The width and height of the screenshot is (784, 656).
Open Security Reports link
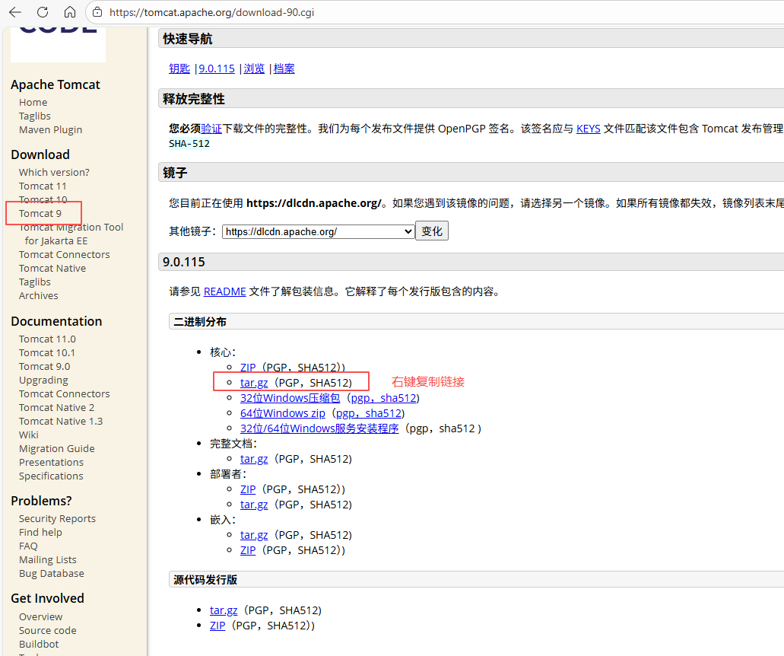tap(58, 518)
